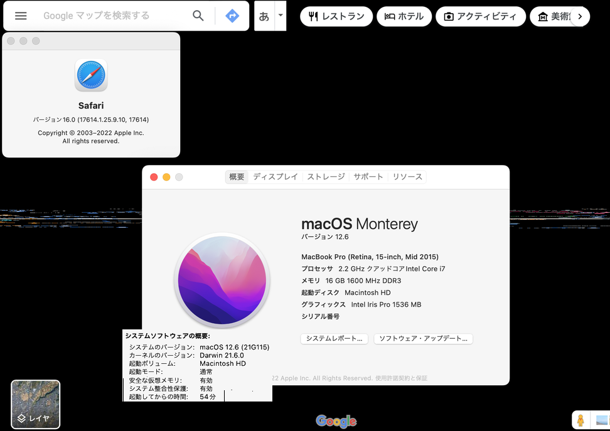Click the macOS Monterey logo image
This screenshot has width=610, height=431.
tap(222, 280)
